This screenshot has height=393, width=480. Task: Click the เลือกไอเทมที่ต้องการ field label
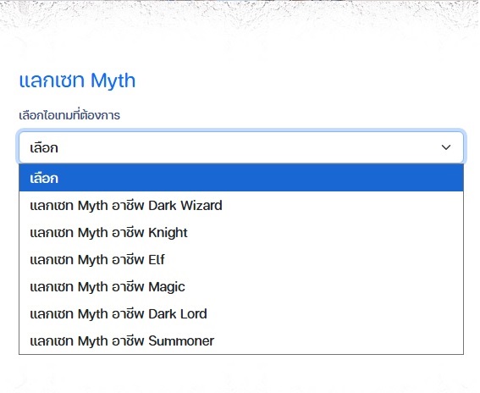coord(69,115)
